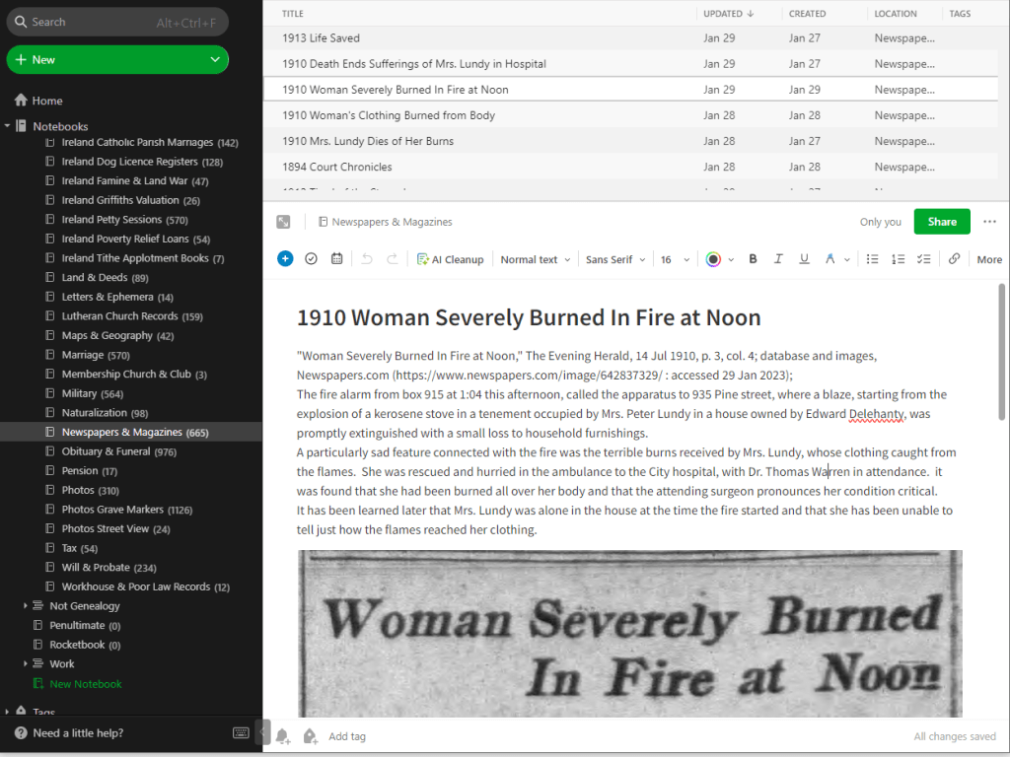Open the Obituary & Funeral notebook

coord(106,451)
